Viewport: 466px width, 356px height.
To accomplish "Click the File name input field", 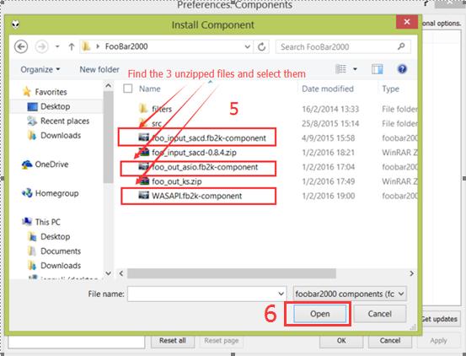I will (206, 294).
